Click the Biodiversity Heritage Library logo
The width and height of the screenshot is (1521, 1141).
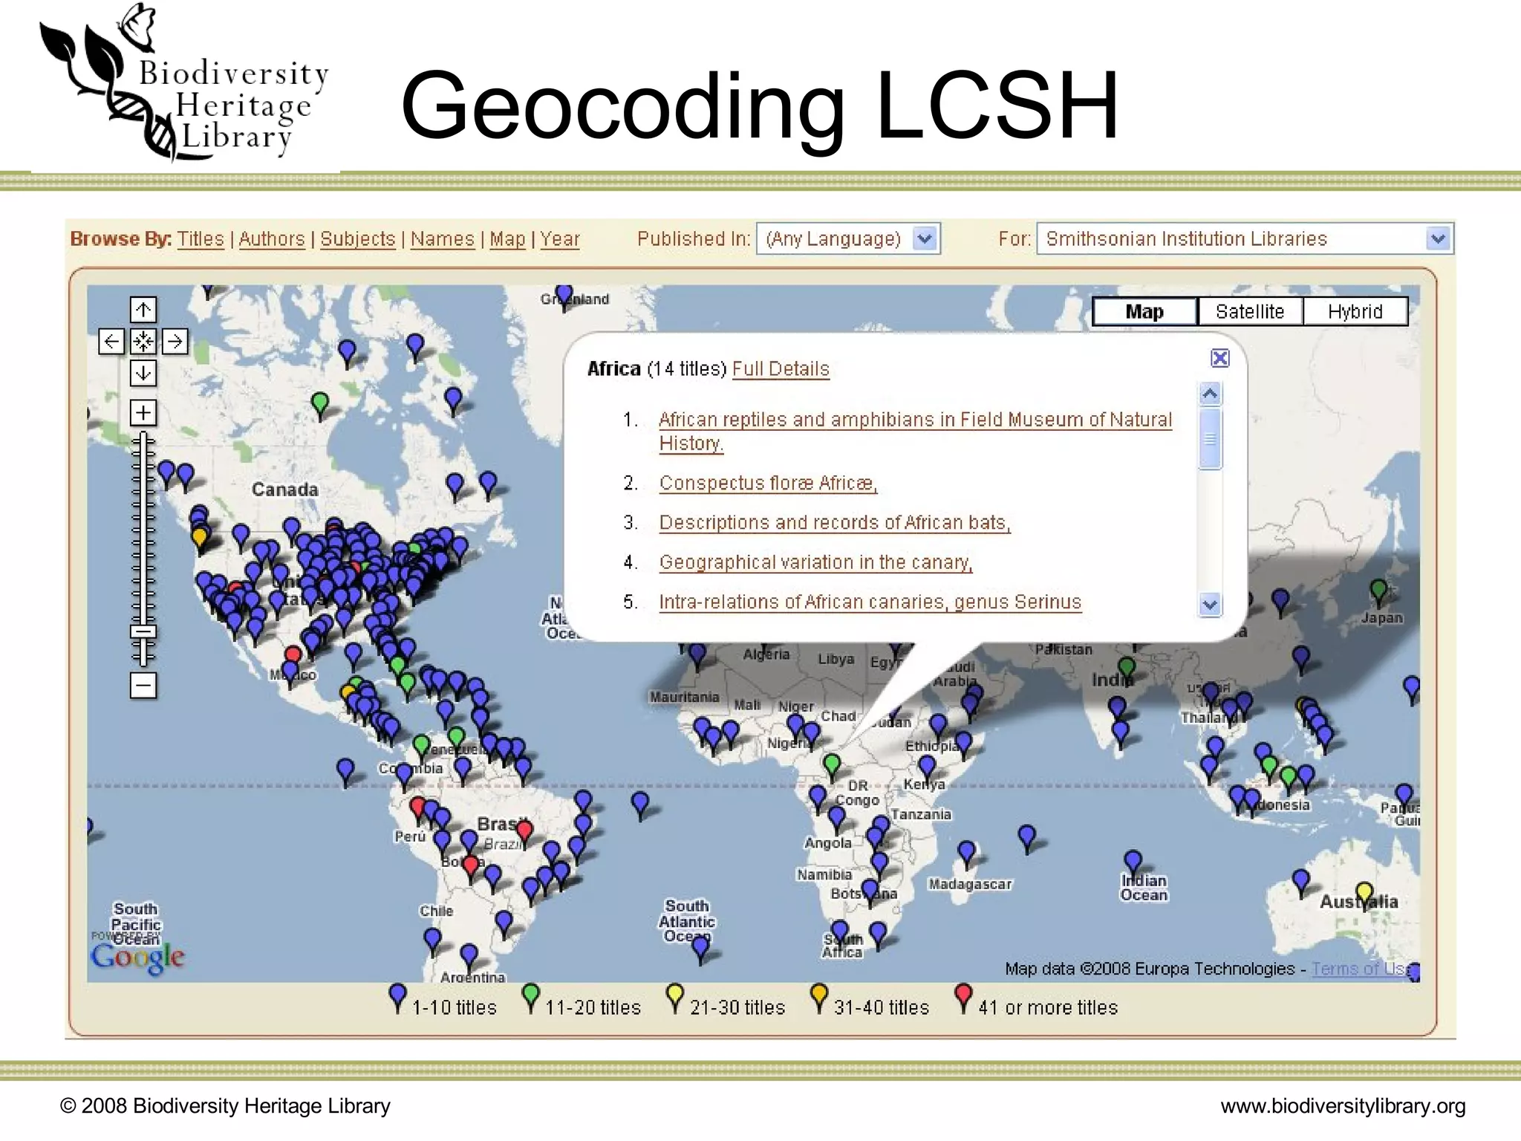(x=184, y=83)
